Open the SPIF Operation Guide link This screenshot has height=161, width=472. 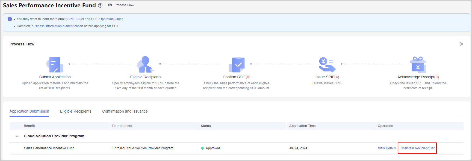[x=107, y=19]
